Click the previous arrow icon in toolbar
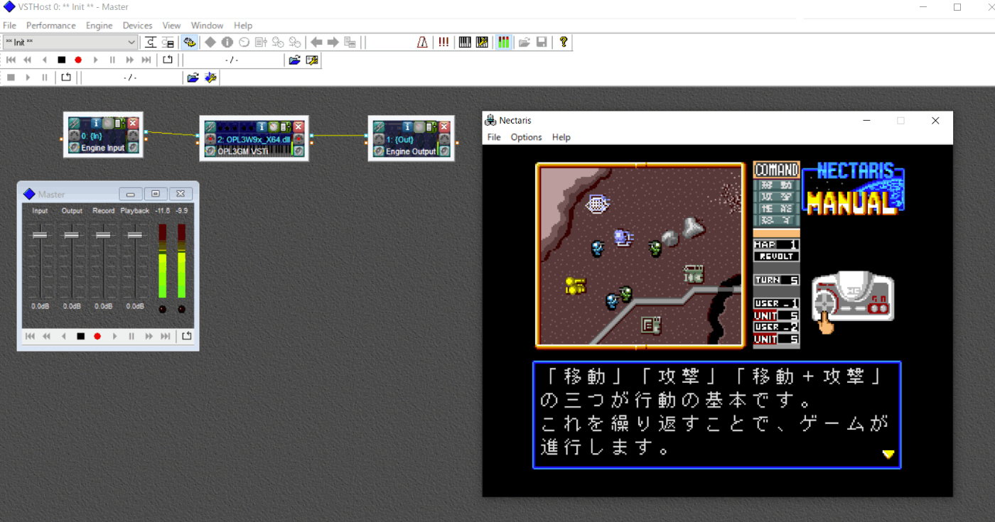Screen dimensions: 995x522 pos(316,42)
